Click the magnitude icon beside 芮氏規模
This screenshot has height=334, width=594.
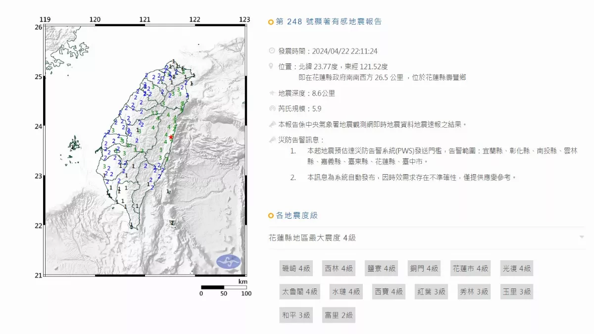point(271,108)
